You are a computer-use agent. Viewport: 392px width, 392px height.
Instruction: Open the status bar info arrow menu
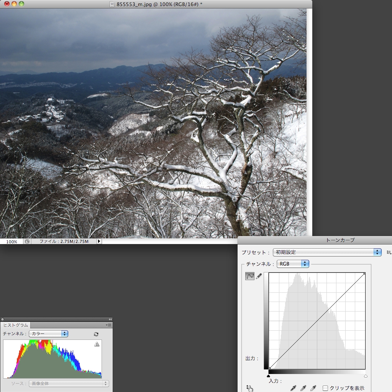click(99, 241)
